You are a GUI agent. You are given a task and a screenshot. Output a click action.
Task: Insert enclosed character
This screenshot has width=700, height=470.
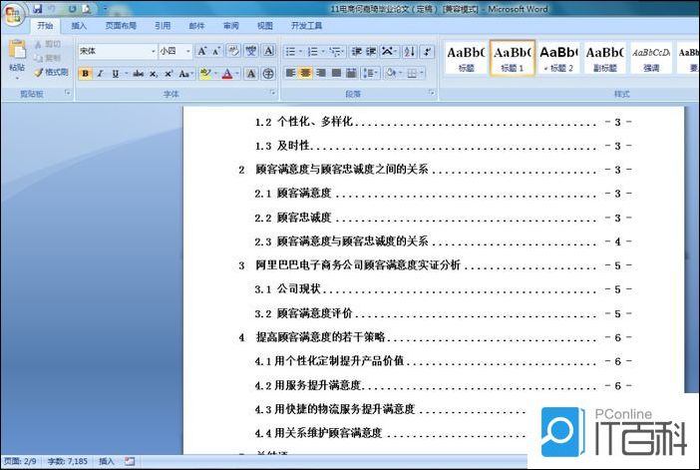[x=268, y=73]
